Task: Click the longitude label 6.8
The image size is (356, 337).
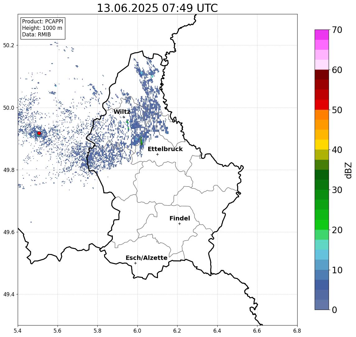Action: pyautogui.click(x=297, y=331)
